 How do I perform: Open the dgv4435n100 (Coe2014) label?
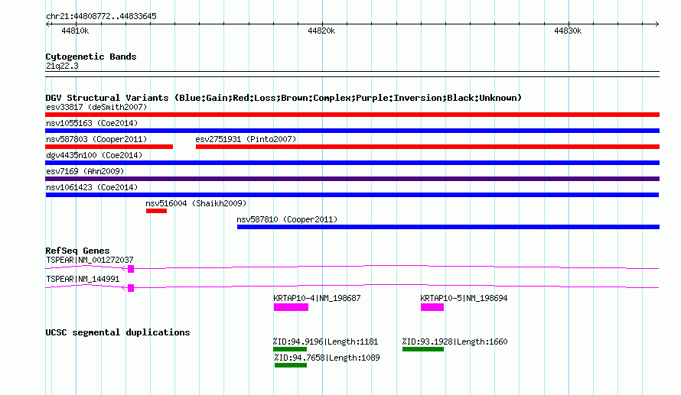pos(94,155)
